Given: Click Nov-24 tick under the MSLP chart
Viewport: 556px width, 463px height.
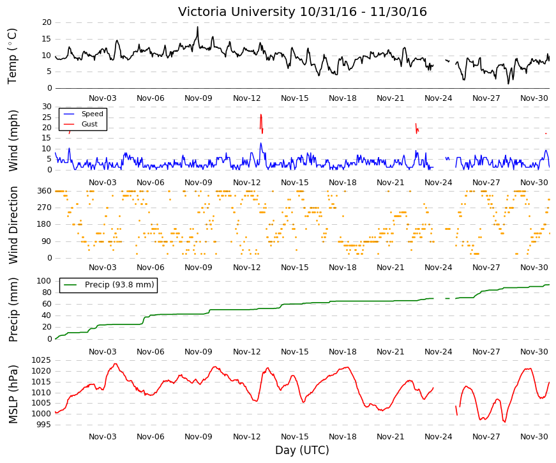Looking at the screenshot, I should point(439,437).
